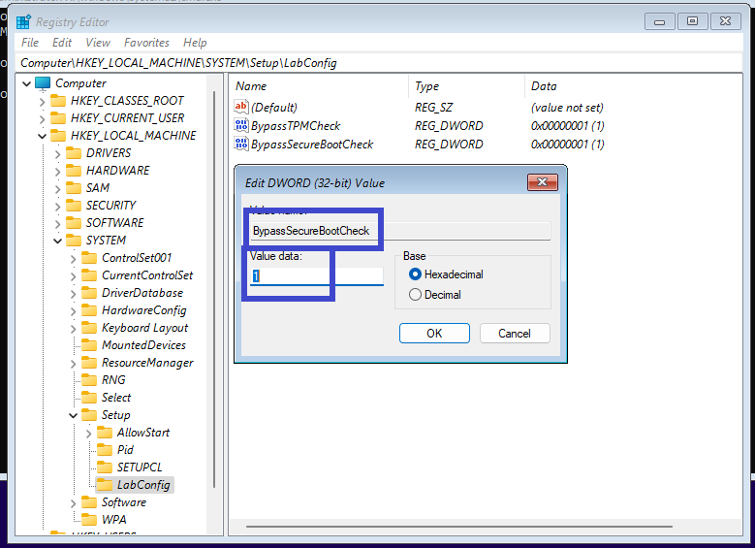Click the SAM folder icon
The width and height of the screenshot is (755, 548).
[74, 188]
